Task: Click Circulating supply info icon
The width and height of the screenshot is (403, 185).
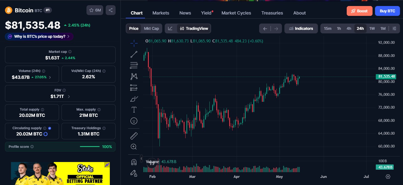Action: (x=45, y=128)
